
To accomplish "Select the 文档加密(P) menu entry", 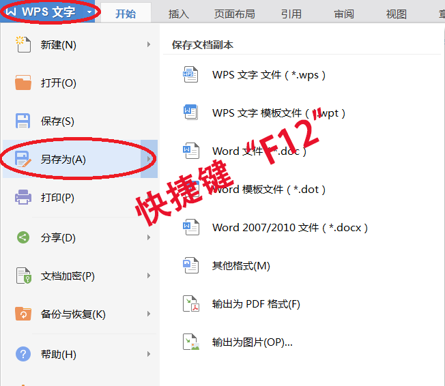I will click(x=81, y=276).
